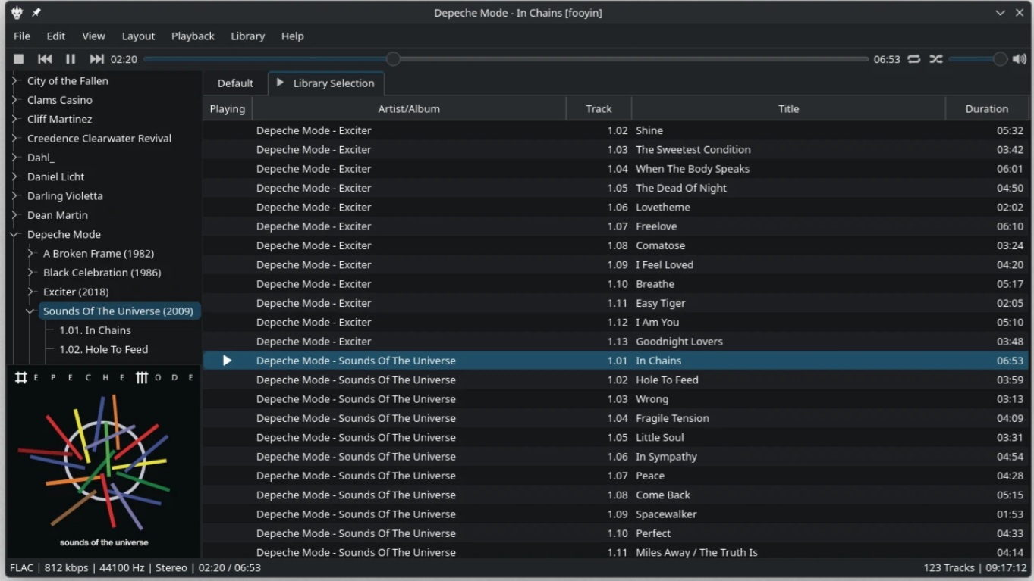Viewport: 1034px width, 581px height.
Task: Open the File menu
Action: tap(22, 36)
